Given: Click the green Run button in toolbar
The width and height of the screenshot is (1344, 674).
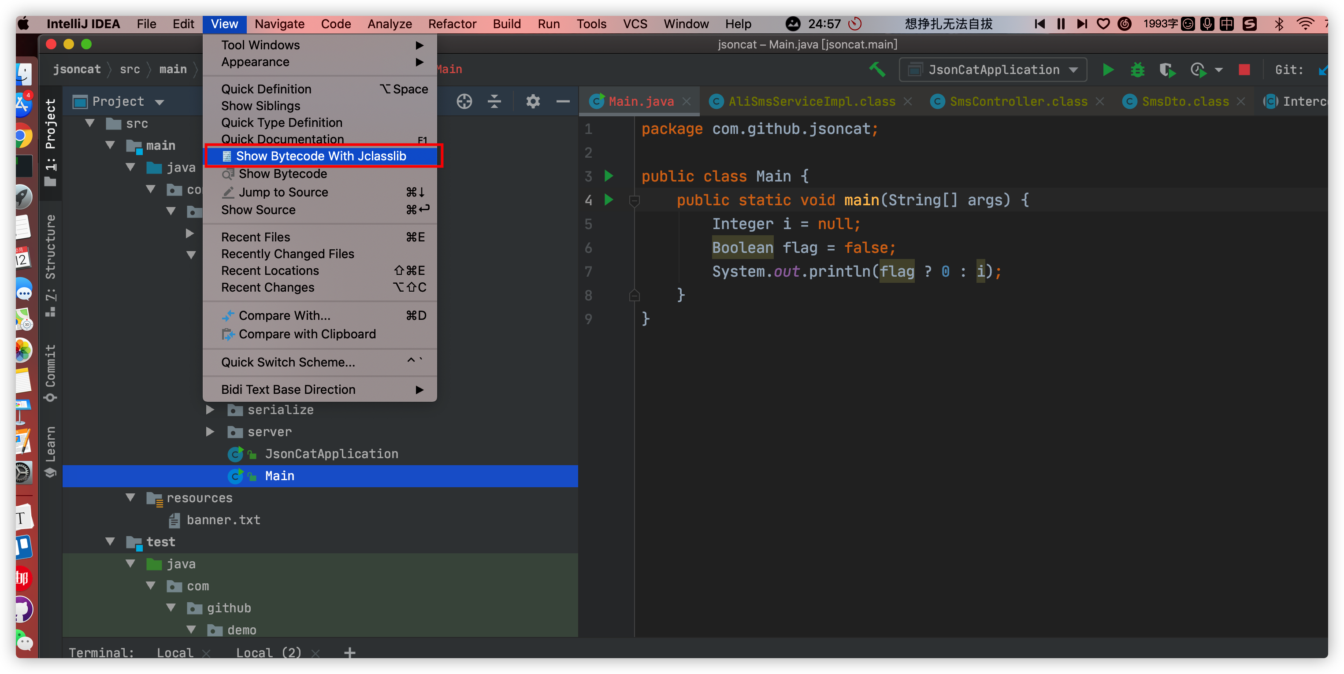Looking at the screenshot, I should (1108, 70).
